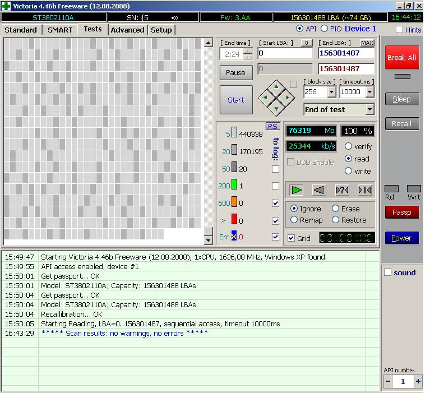
Task: Open the timeout ms dropdown
Action: [x=369, y=92]
